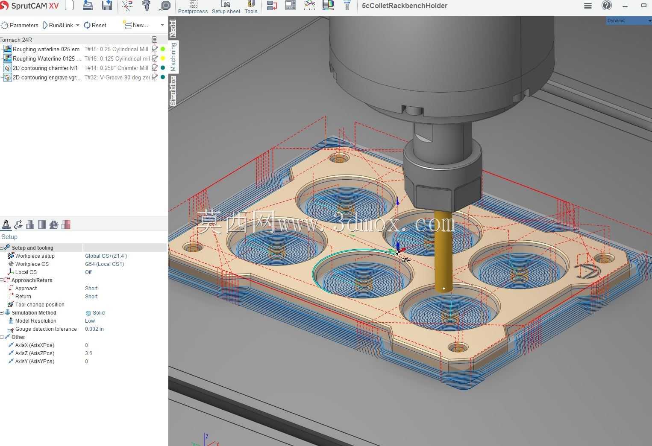This screenshot has width=652, height=446.
Task: Select the Tormach 24R machine root row
Action: (x=83, y=40)
